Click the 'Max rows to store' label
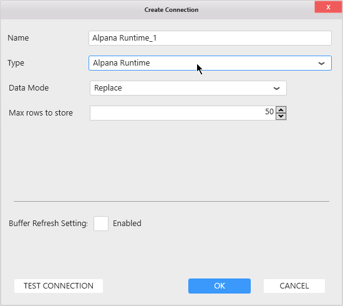 41,113
